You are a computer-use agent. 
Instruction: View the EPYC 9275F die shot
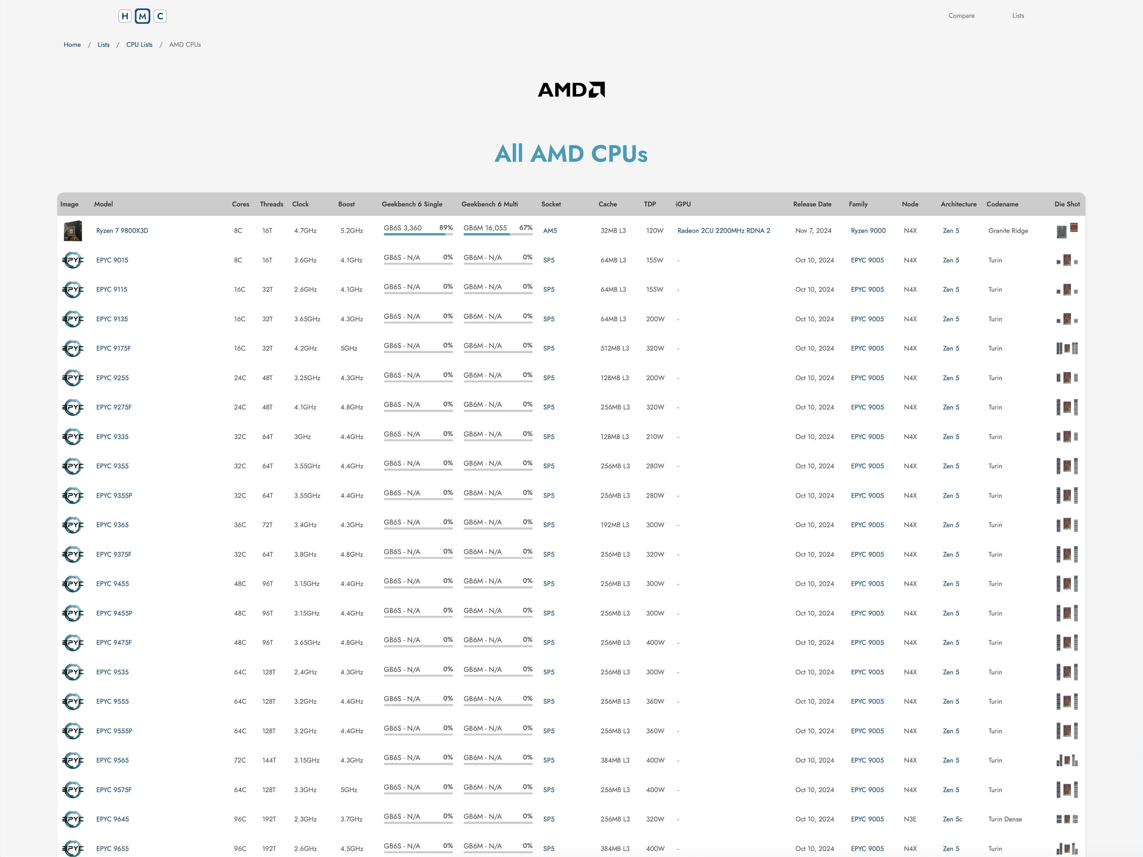point(1067,407)
